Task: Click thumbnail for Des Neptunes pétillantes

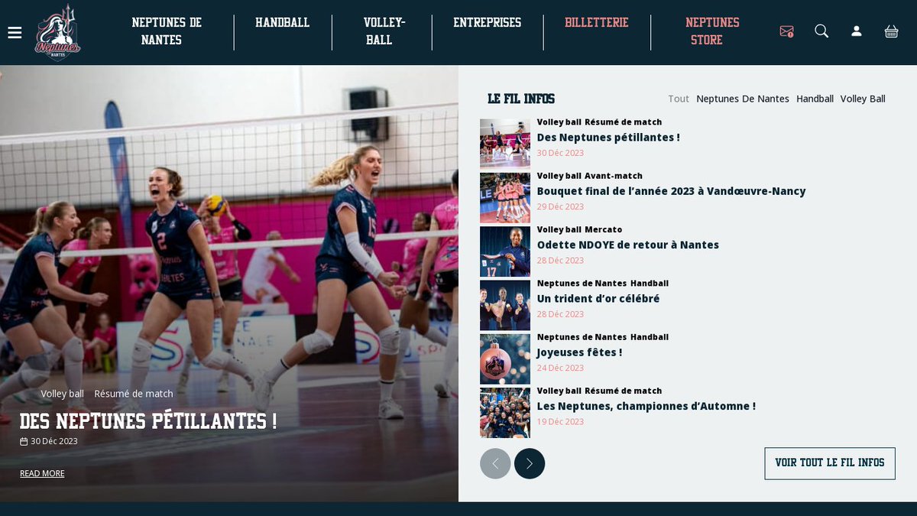Action: 505,144
